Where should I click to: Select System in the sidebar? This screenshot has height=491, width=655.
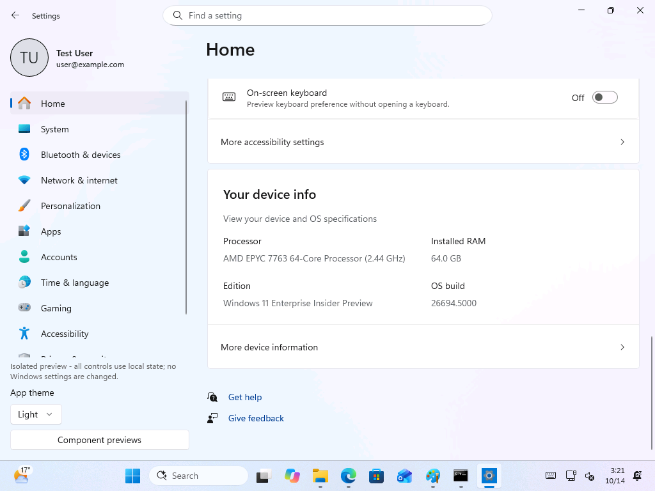click(99, 129)
